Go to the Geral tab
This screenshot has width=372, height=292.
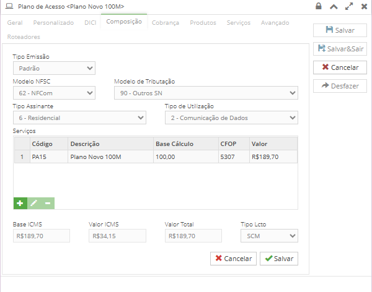(x=15, y=22)
